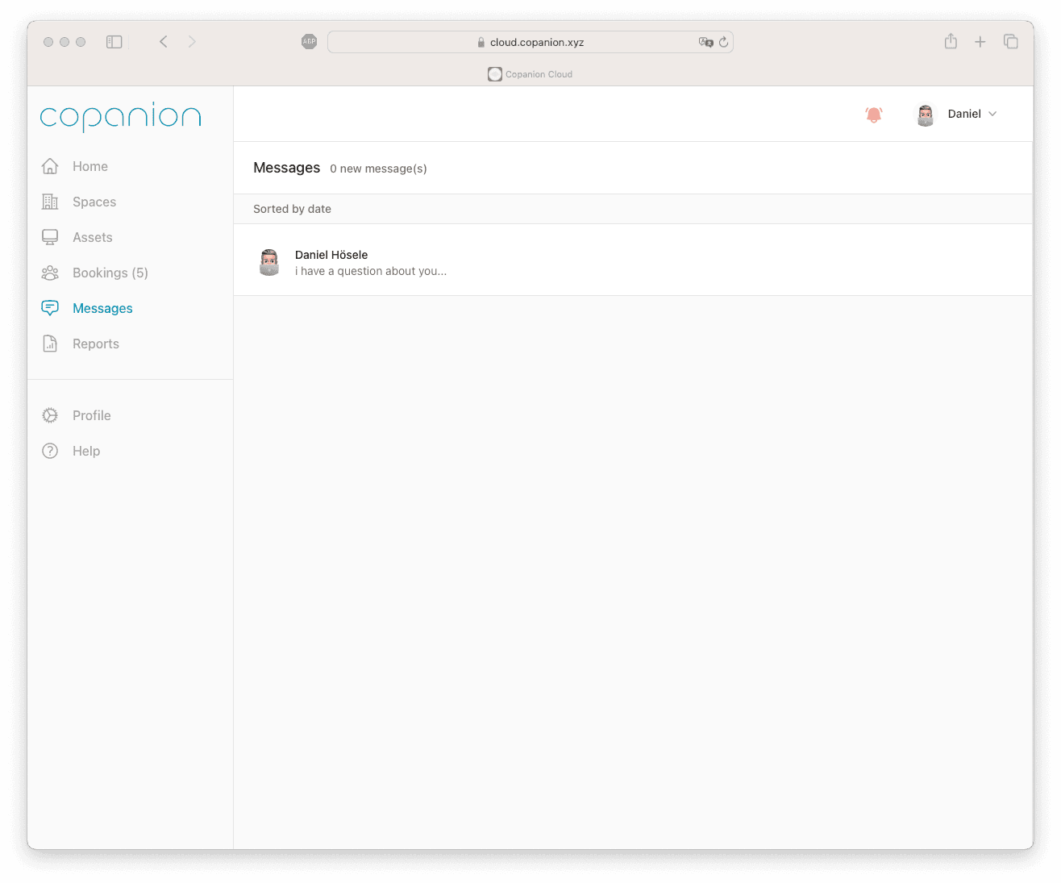Reload the page via refresh icon
Image resolution: width=1061 pixels, height=883 pixels.
point(723,42)
